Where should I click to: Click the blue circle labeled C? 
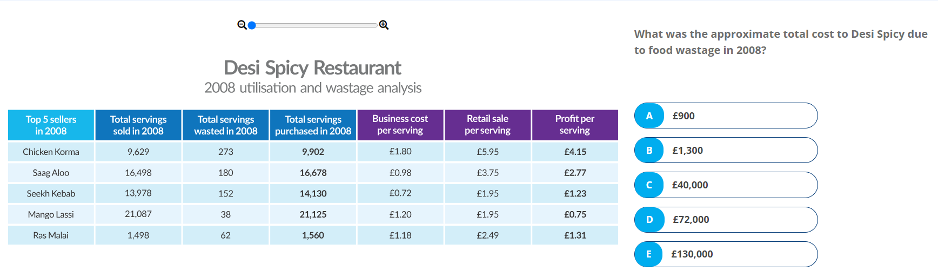[649, 185]
